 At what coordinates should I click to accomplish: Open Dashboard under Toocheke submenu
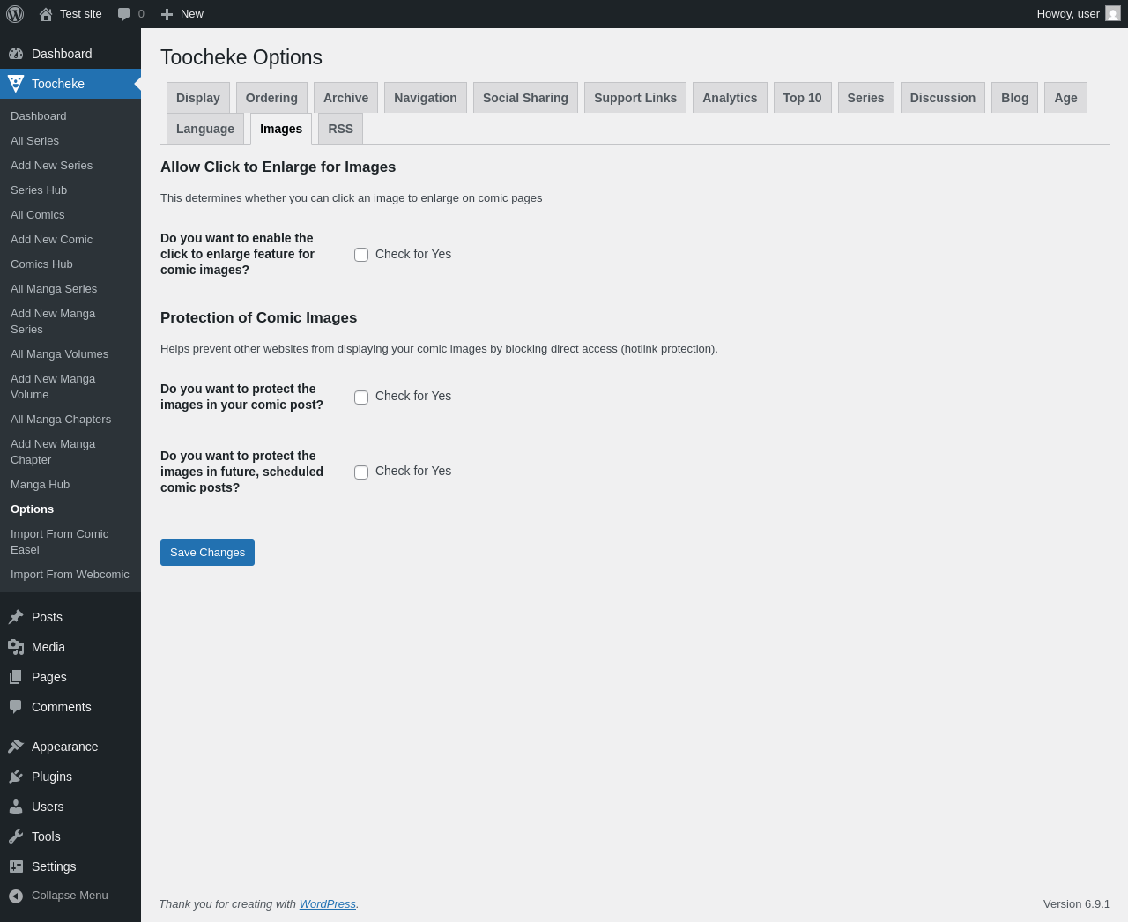[70, 116]
